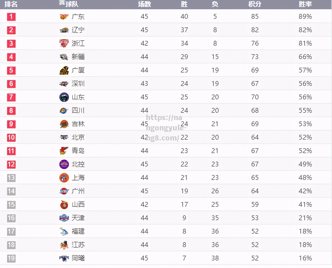Screen dimensions: 332x268
Task: Open the 青岛 team name link
Action: (78, 151)
